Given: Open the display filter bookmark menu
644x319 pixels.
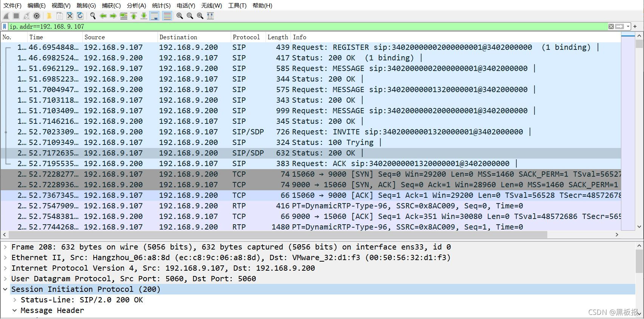Looking at the screenshot, I should tap(5, 26).
